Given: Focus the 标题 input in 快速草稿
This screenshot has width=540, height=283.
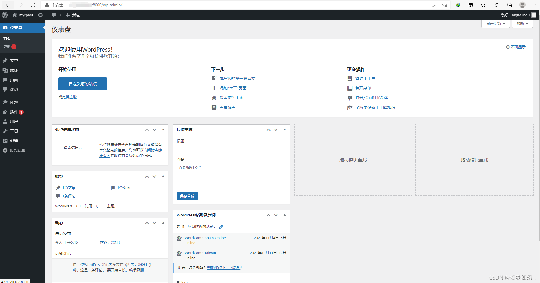Looking at the screenshot, I should tap(232, 149).
